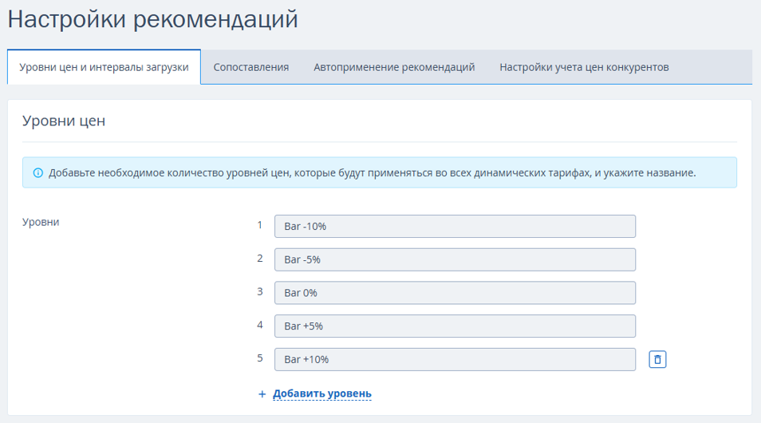The image size is (761, 423).
Task: Click into the Bar 0% level field
Action: coord(455,293)
